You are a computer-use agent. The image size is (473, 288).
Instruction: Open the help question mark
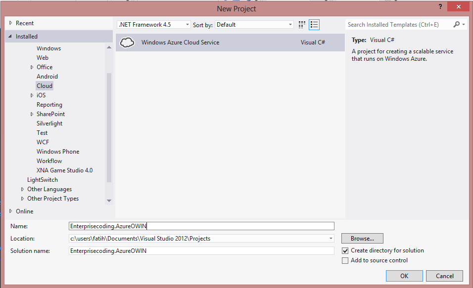(440, 6)
